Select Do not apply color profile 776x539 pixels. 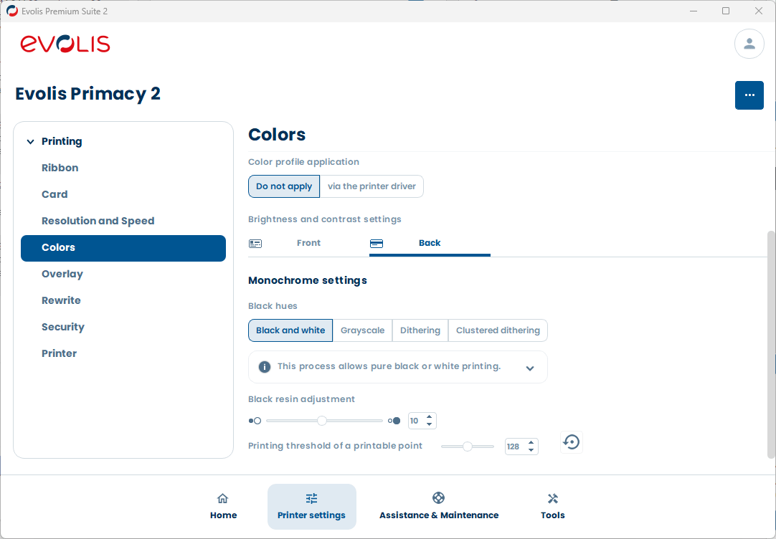coord(284,186)
